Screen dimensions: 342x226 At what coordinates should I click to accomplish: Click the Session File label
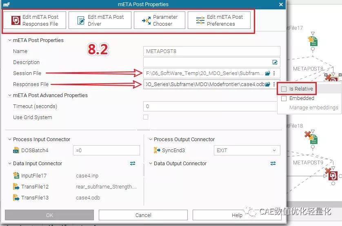(27, 73)
